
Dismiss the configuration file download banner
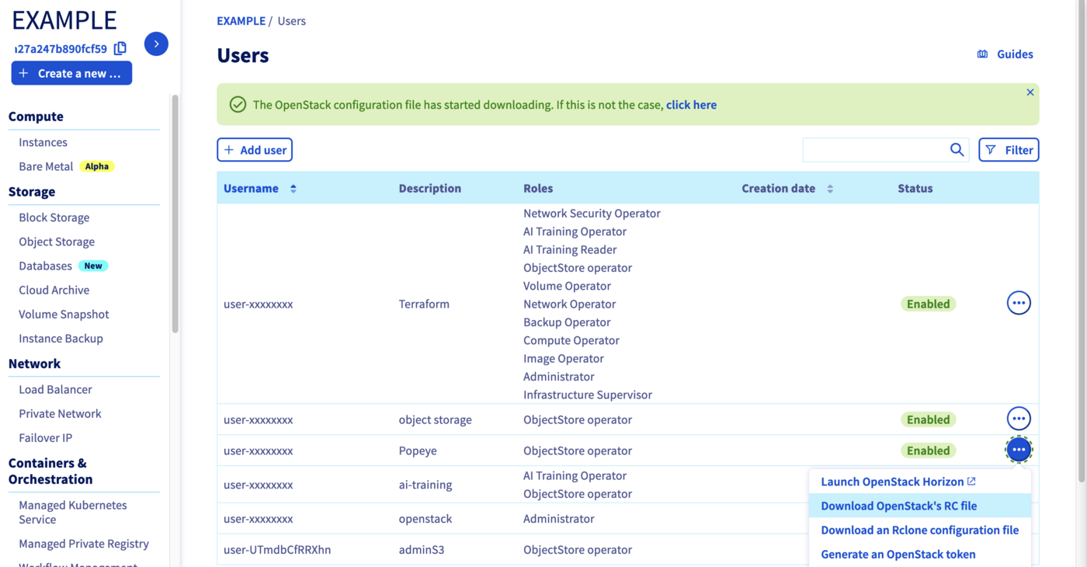click(x=1030, y=92)
